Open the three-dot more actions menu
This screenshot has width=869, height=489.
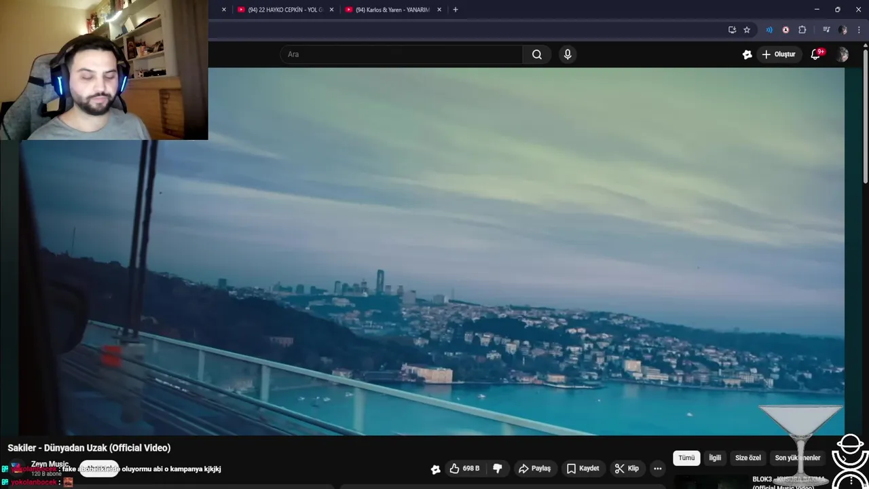(657, 469)
